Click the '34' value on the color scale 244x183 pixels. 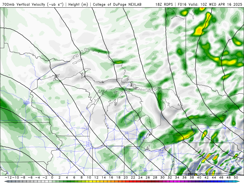[177, 178]
